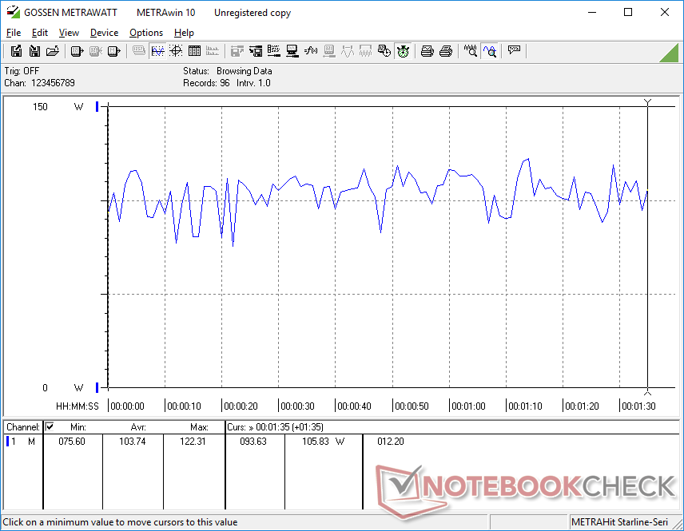
Task: Click the clock timer settings icon
Action: [384, 51]
